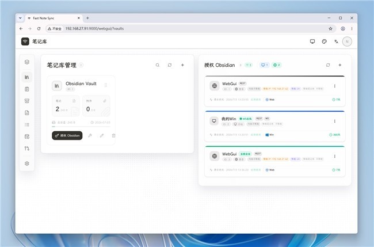Click info icon next to 笔记库管理 title

[81, 65]
